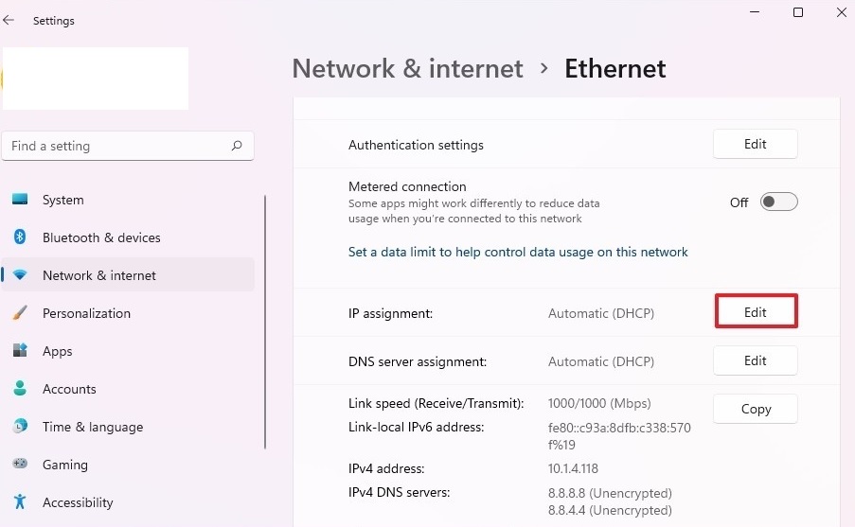The width and height of the screenshot is (855, 527).
Task: Open the data limit settings link
Action: coord(518,252)
